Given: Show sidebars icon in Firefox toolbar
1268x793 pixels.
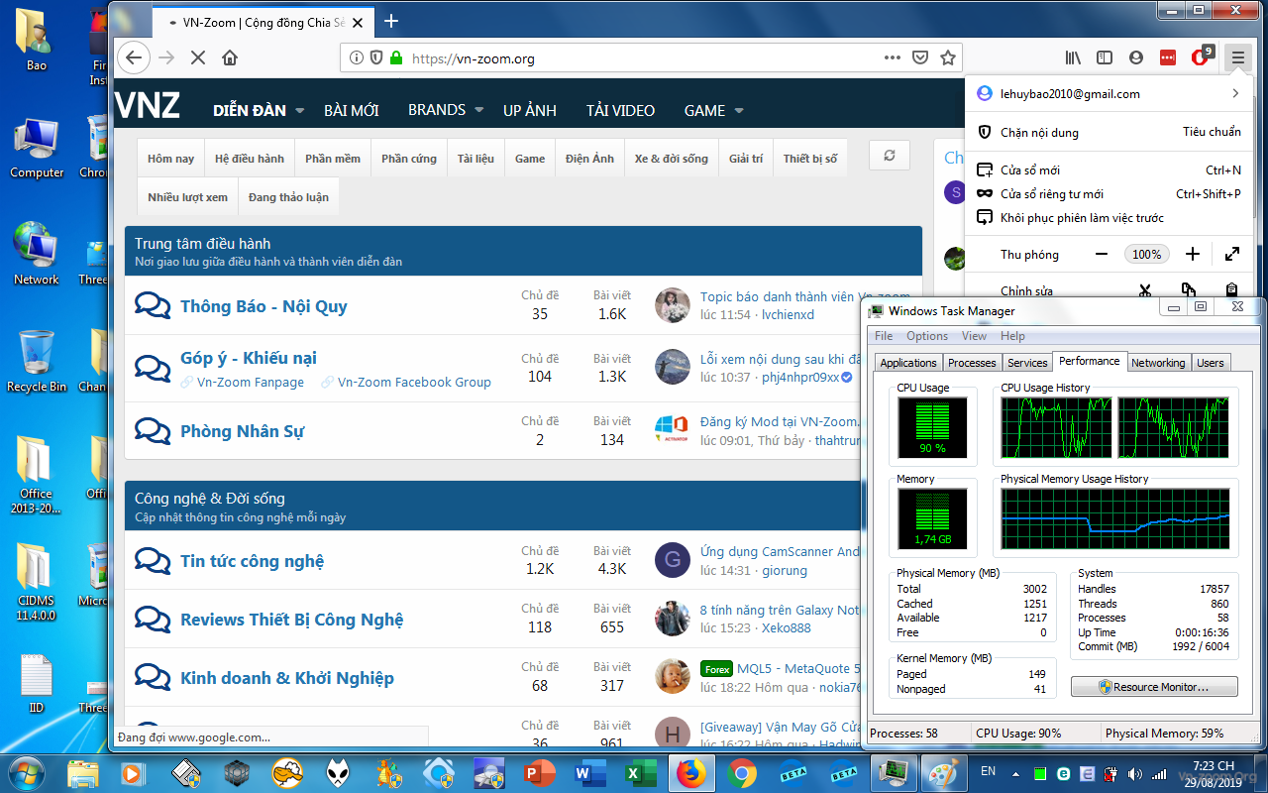Looking at the screenshot, I should pos(1105,57).
